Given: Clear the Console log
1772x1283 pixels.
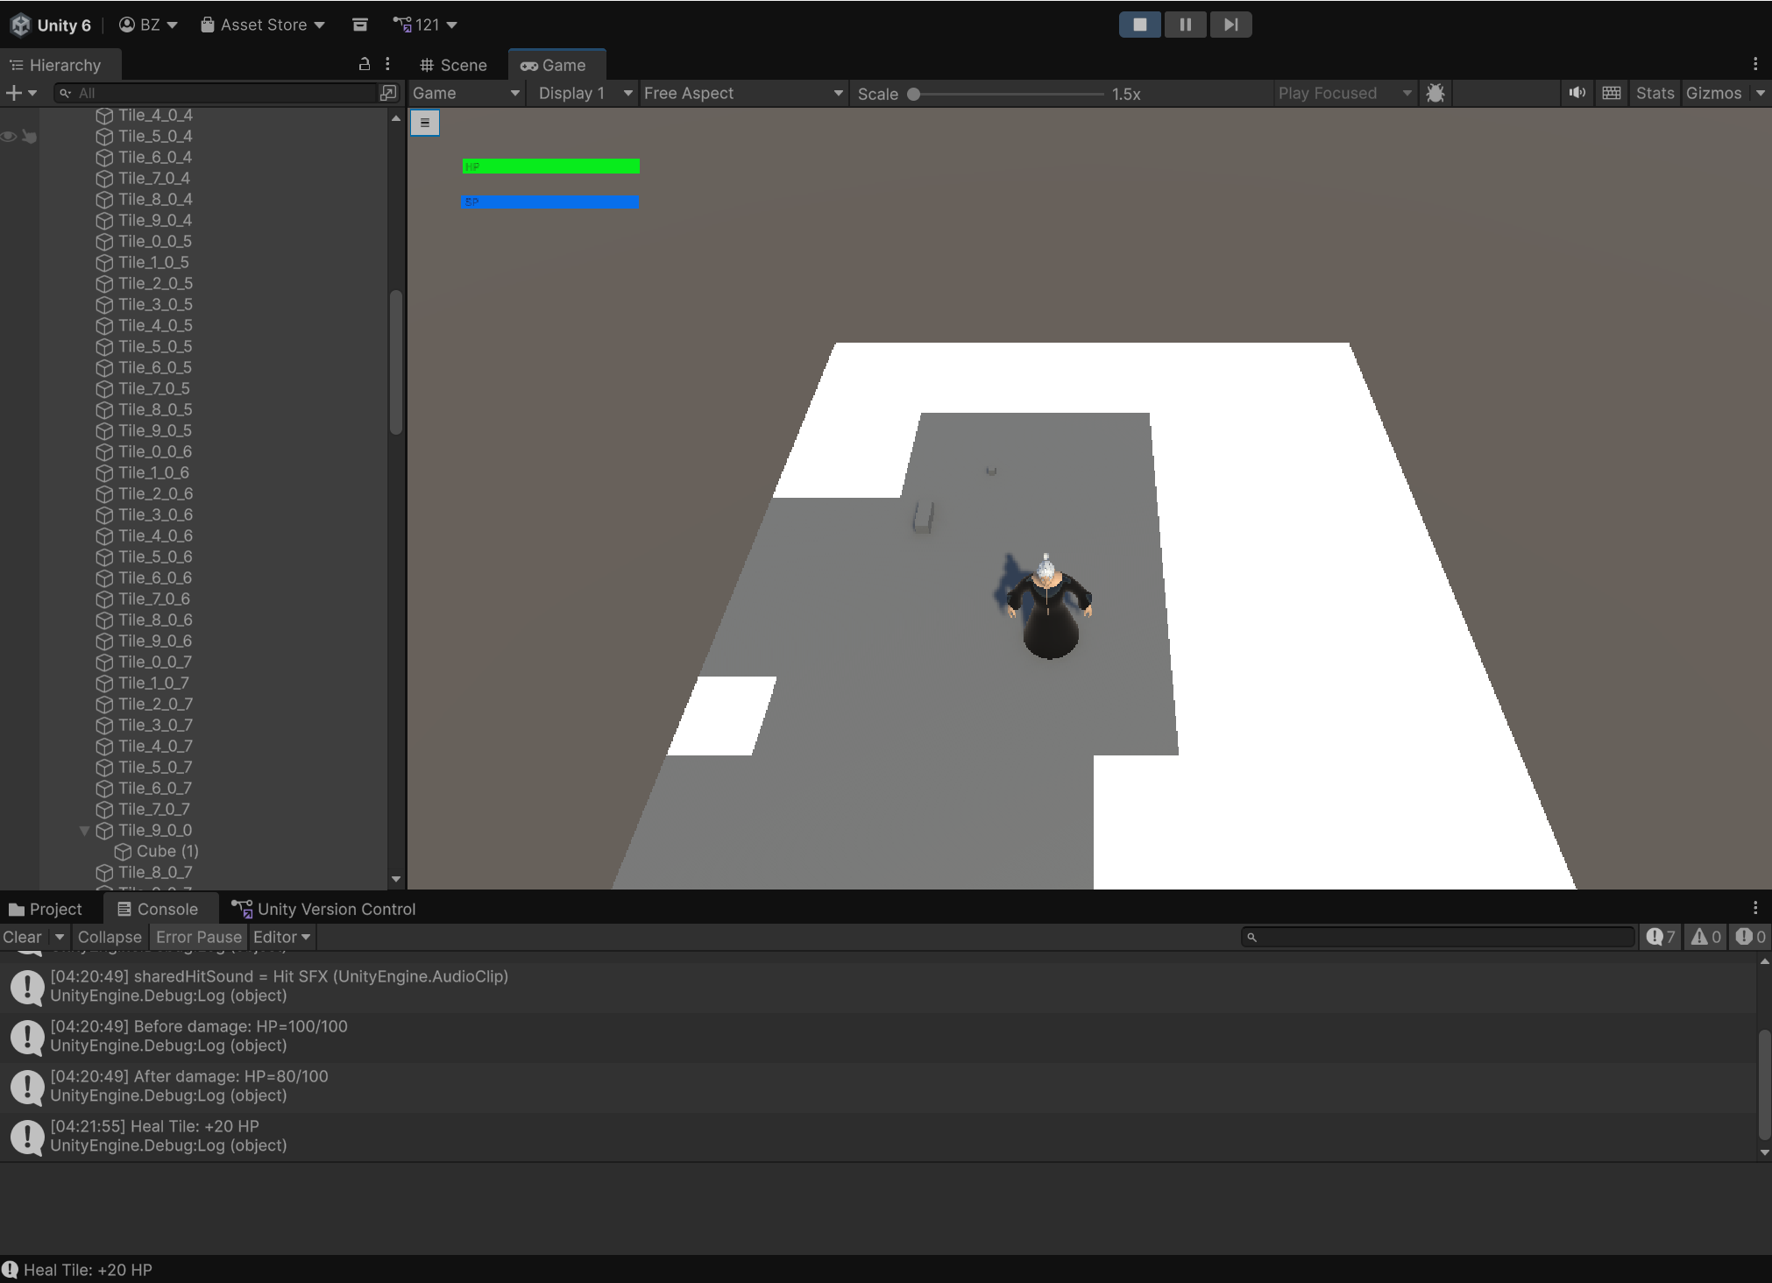Looking at the screenshot, I should click(23, 937).
